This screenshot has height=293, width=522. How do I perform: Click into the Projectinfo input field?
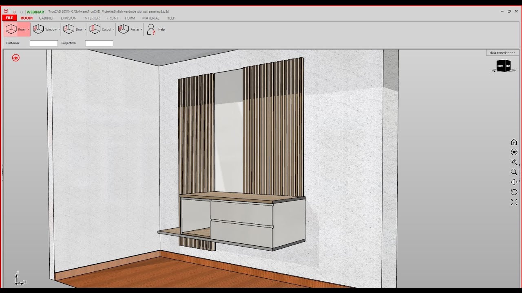coord(99,43)
